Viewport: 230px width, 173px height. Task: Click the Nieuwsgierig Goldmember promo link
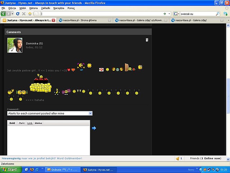(42, 159)
